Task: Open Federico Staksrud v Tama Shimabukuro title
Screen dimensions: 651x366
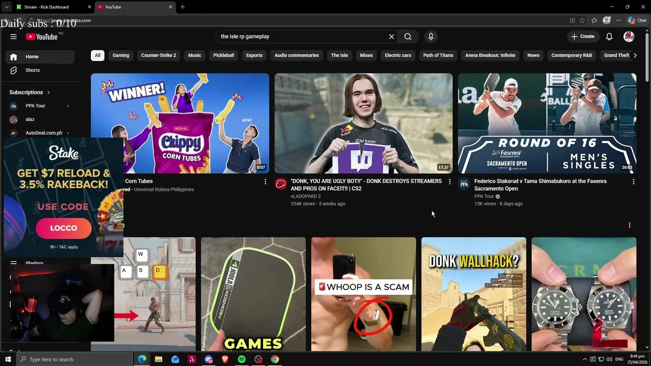Action: click(541, 185)
